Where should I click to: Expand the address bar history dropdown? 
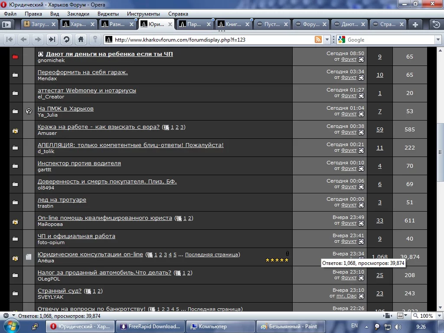click(x=327, y=39)
